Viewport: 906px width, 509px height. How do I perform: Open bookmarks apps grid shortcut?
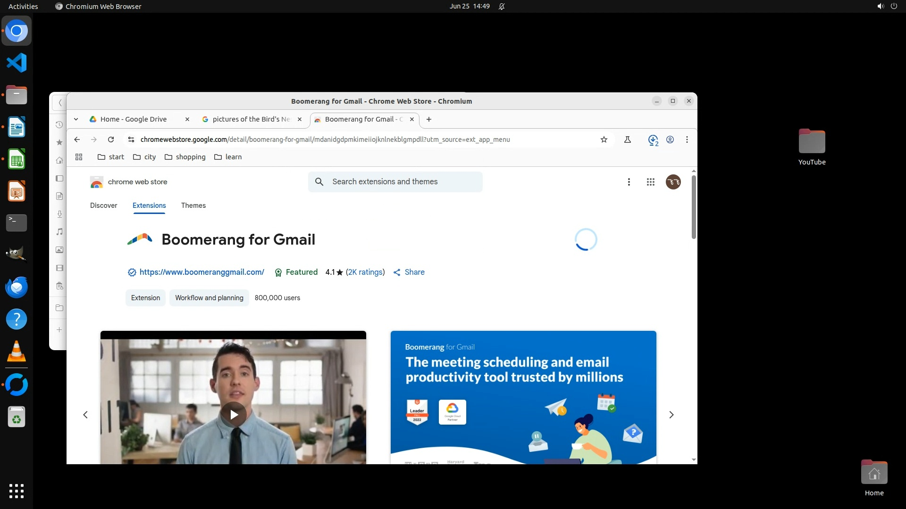coord(79,157)
